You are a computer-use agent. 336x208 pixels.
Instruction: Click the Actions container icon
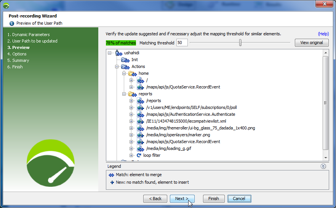(125, 66)
